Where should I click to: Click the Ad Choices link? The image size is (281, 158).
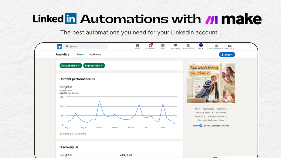point(221,113)
